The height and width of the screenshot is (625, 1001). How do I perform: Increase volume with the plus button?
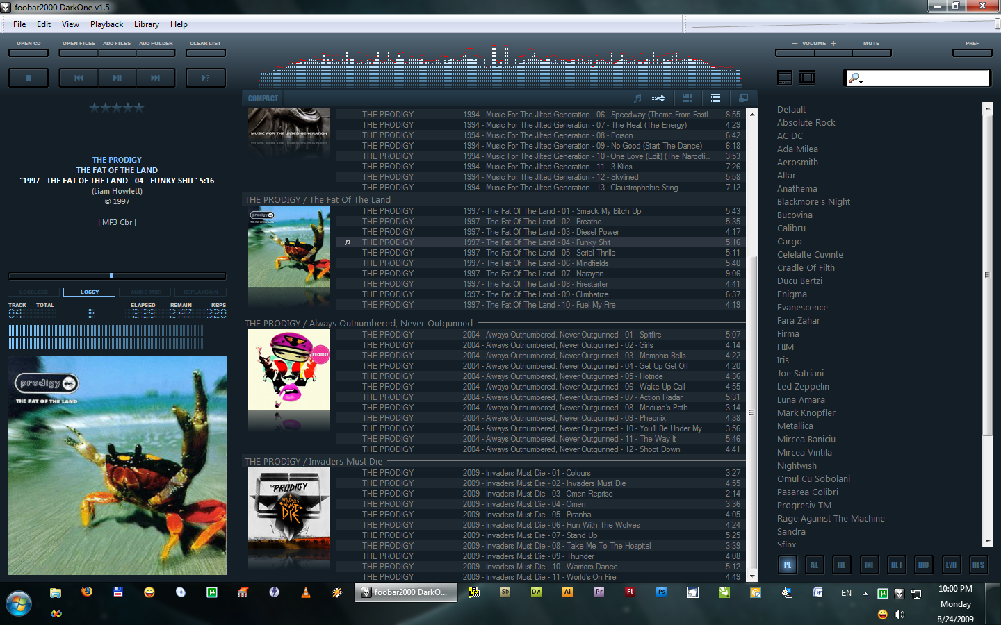(x=833, y=52)
